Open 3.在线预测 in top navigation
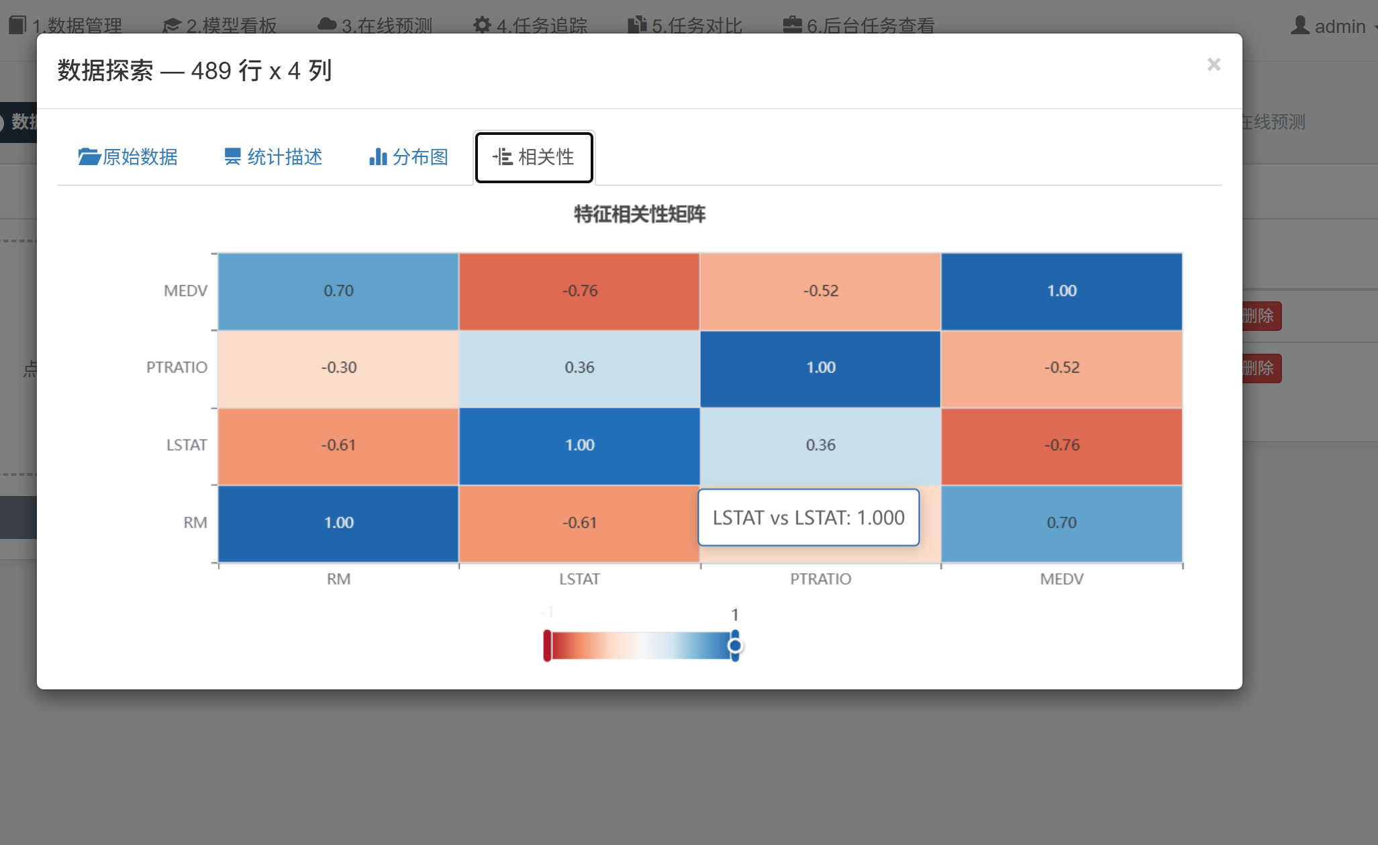Screen dimensions: 1378x845 (375, 26)
